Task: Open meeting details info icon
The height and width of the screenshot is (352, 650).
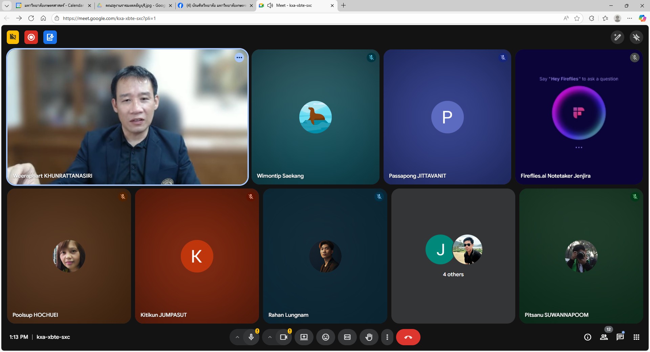Action: tap(588, 337)
